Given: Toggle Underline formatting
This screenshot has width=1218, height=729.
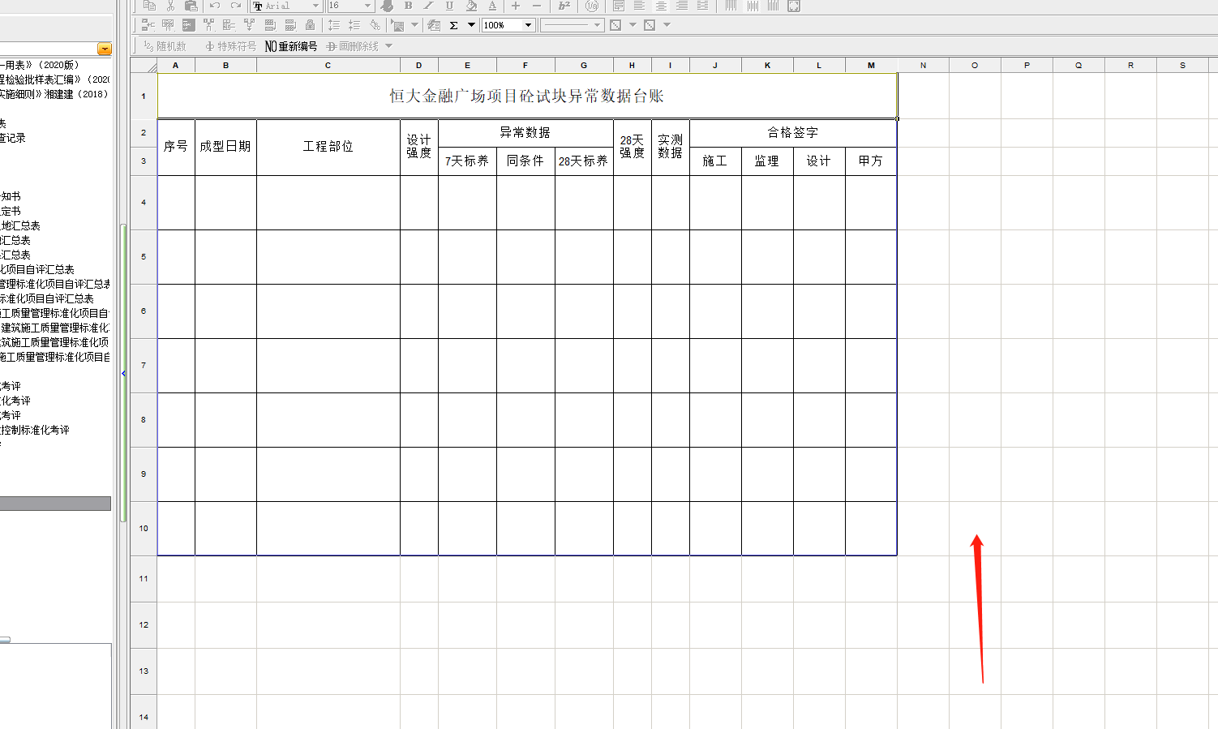Looking at the screenshot, I should click(x=449, y=5).
